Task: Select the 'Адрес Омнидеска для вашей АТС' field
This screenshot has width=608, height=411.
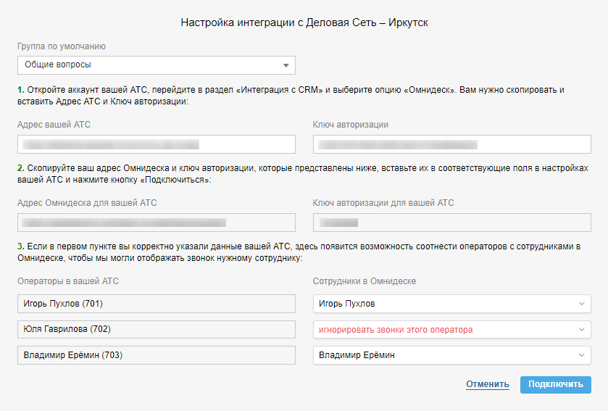Action: pyautogui.click(x=157, y=223)
